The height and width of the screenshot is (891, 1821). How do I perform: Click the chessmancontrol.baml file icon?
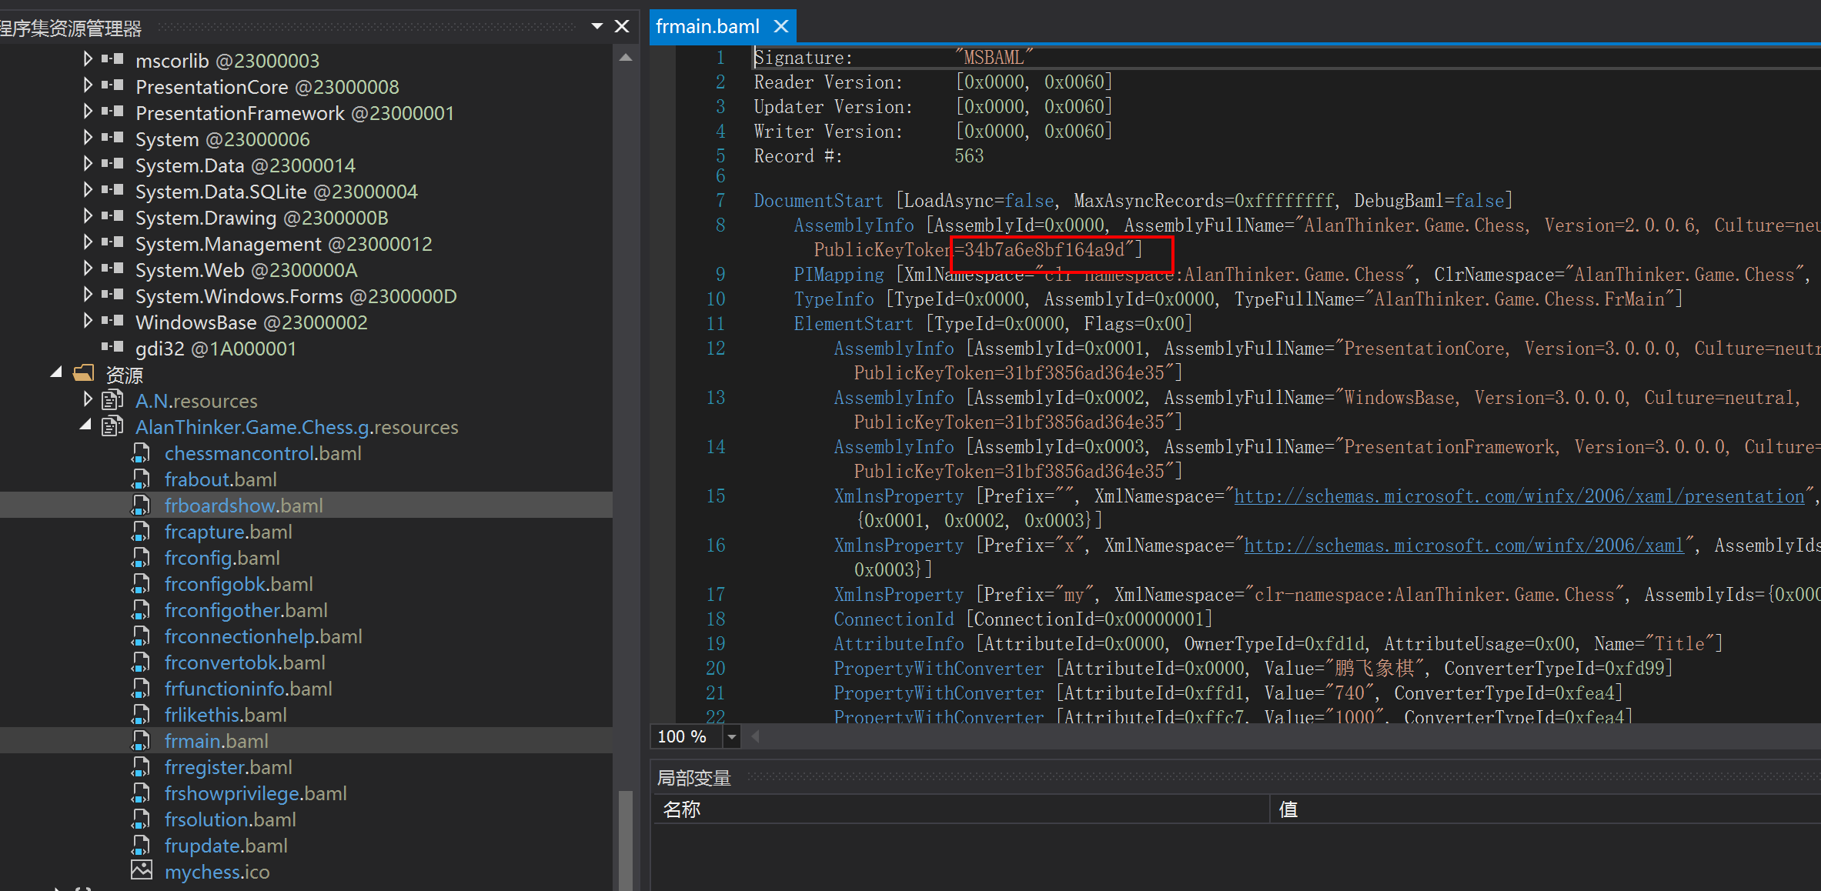[141, 453]
